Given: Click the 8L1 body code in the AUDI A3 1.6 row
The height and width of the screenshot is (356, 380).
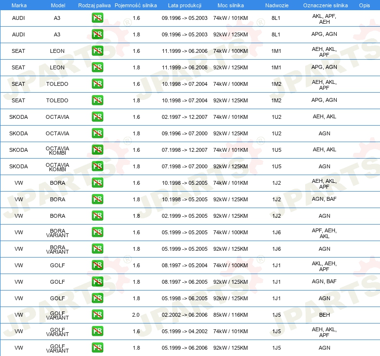Looking at the screenshot, I should [276, 18].
